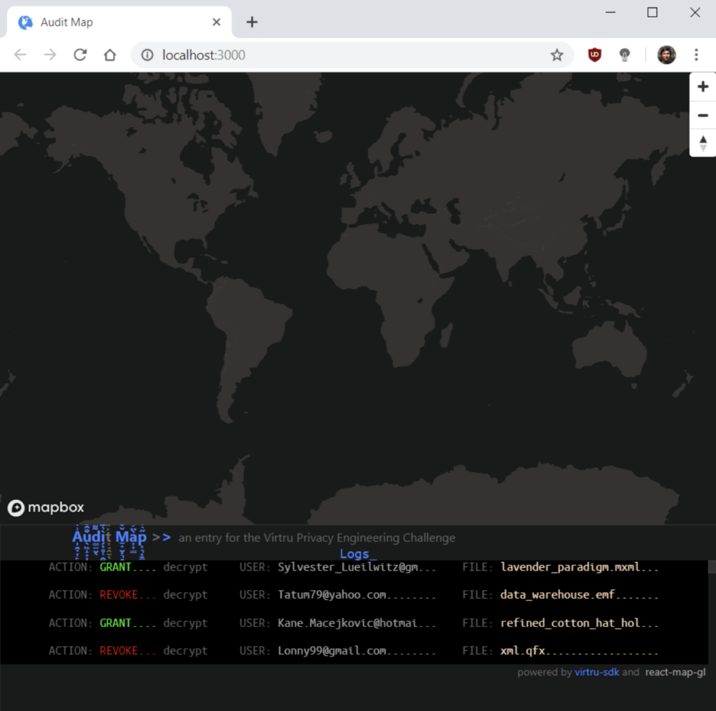Close the Audit Map tab
Screen dimensions: 716x711
click(x=217, y=22)
